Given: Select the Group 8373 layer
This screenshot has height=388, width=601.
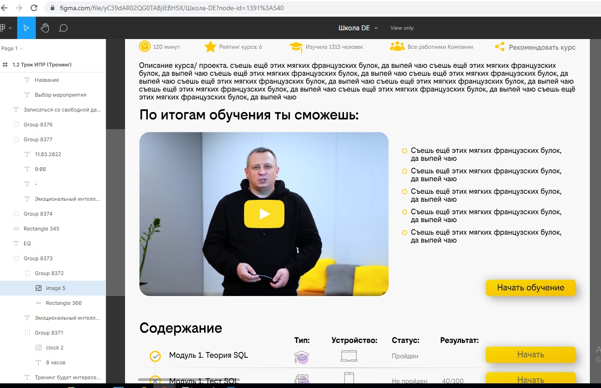Looking at the screenshot, I should pyautogui.click(x=38, y=258).
